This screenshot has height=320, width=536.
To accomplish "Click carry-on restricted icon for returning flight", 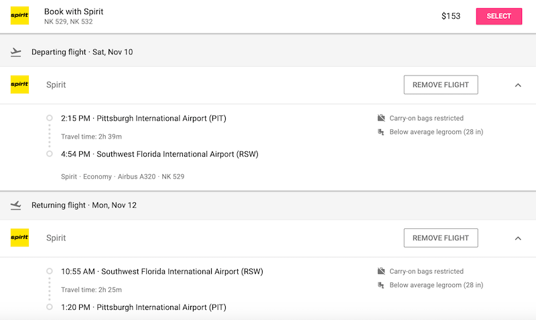I will (x=381, y=271).
